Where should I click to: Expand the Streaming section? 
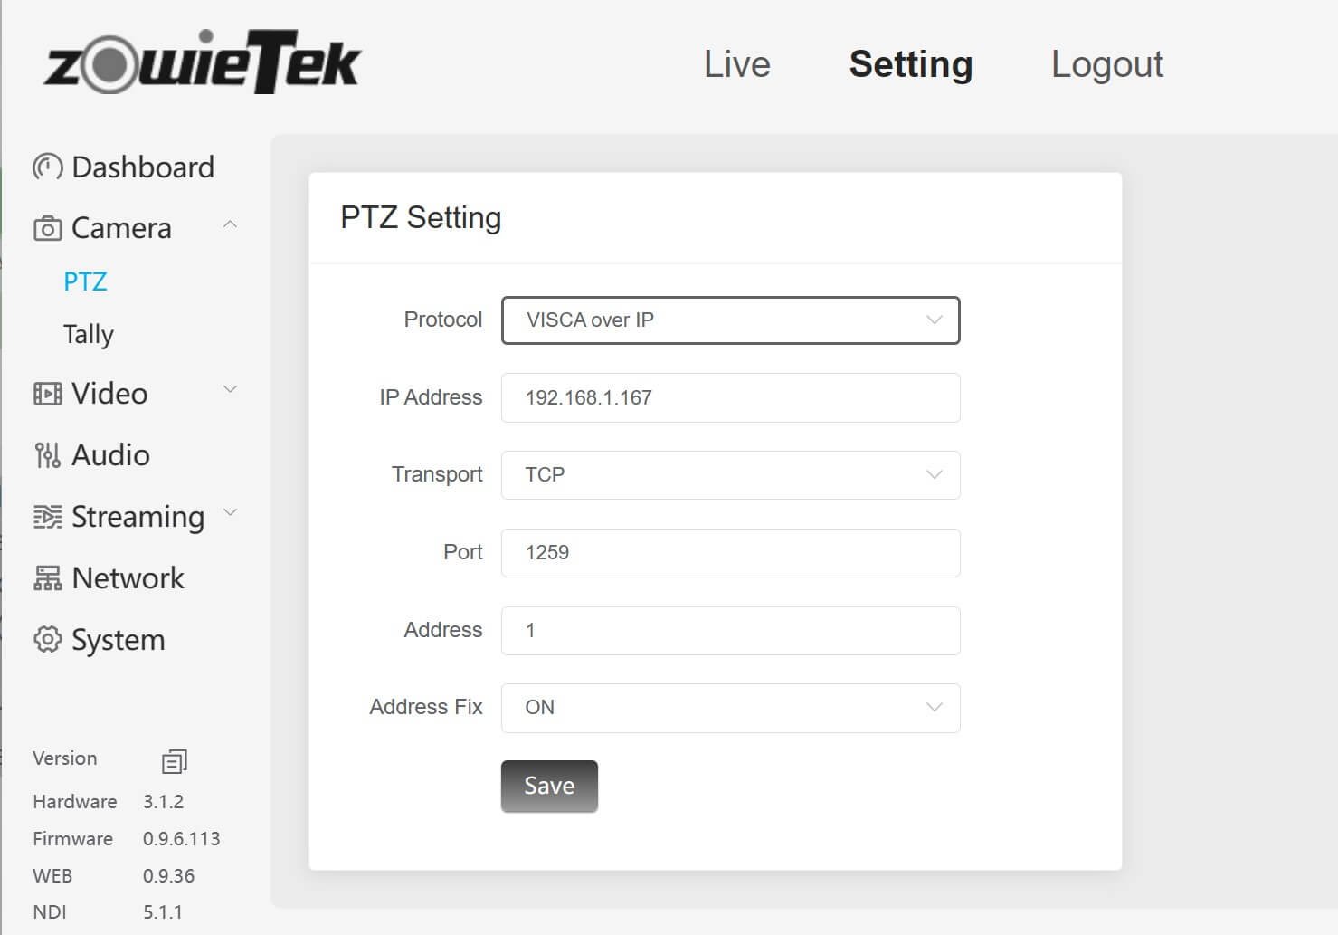(x=231, y=512)
